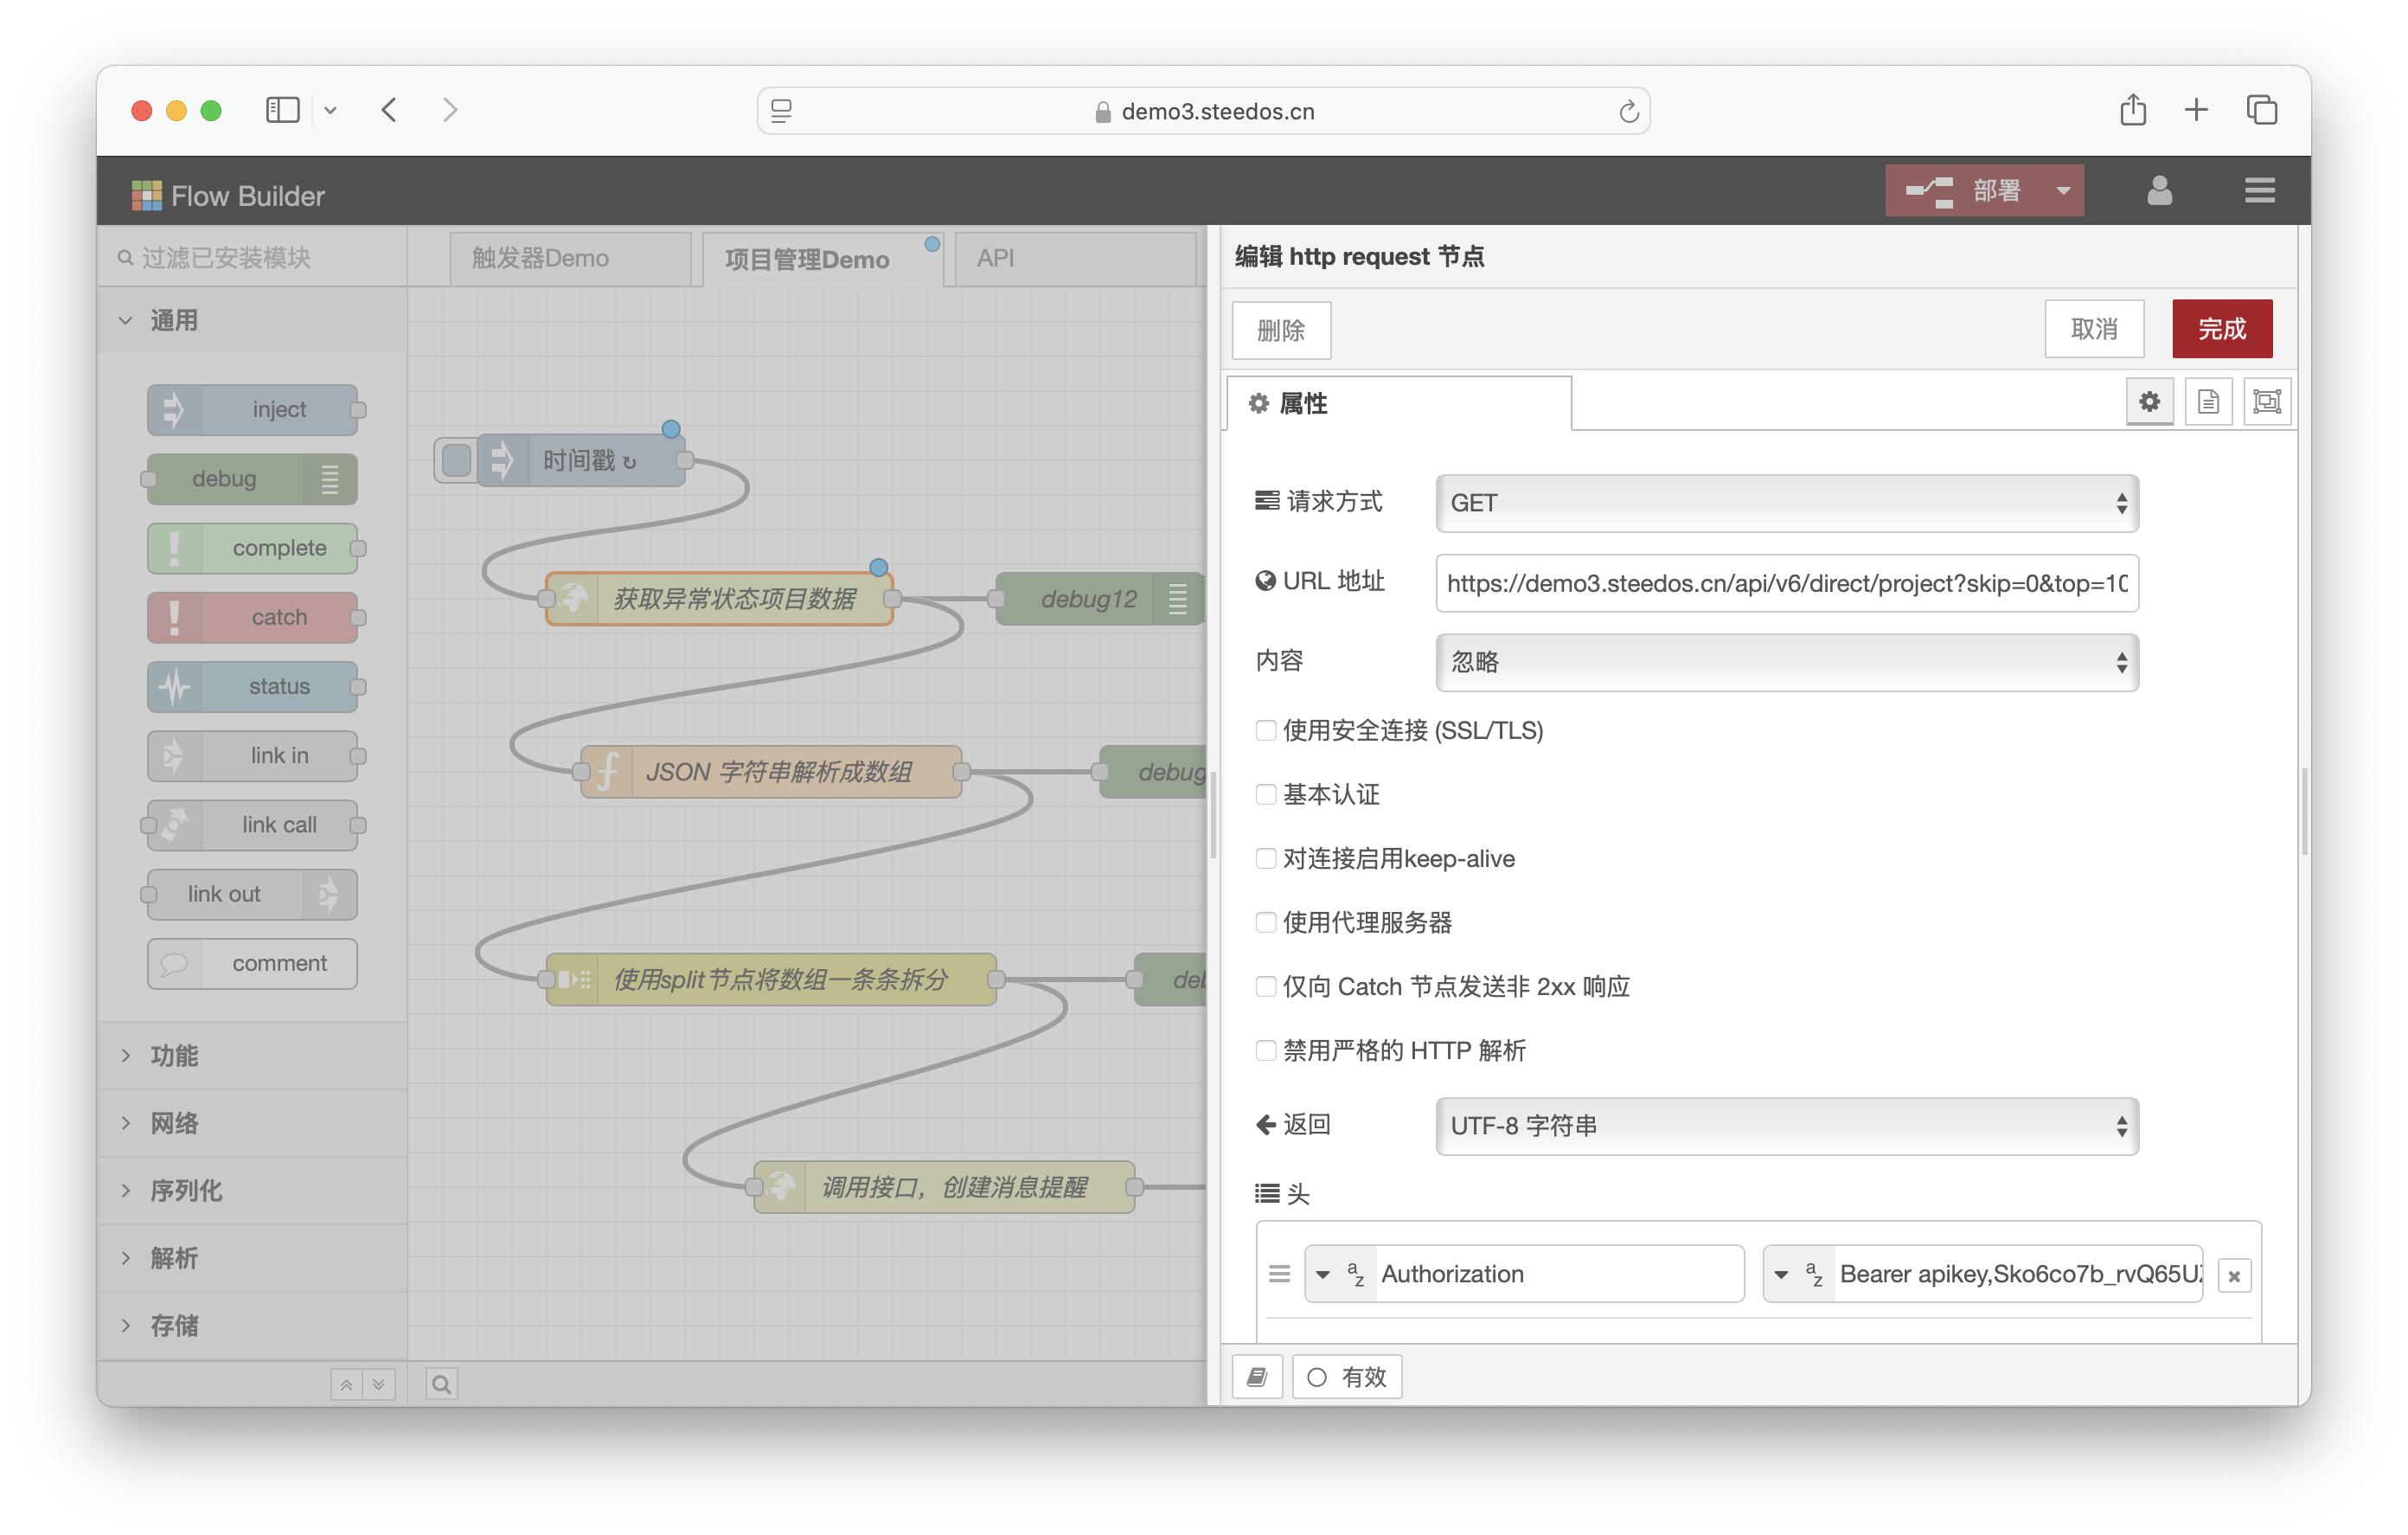Enable 对连接启用keep-alive checkbox

(1266, 858)
